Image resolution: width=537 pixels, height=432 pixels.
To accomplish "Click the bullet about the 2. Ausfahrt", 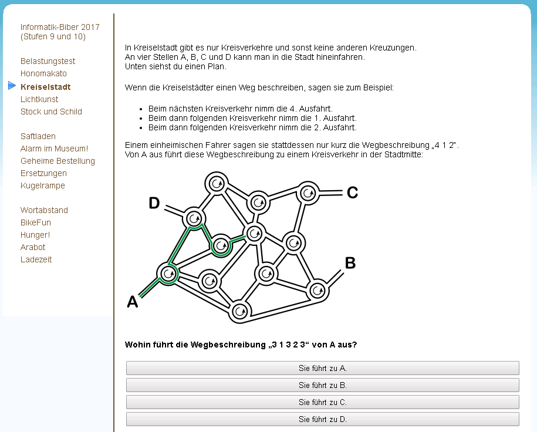I will (x=252, y=127).
